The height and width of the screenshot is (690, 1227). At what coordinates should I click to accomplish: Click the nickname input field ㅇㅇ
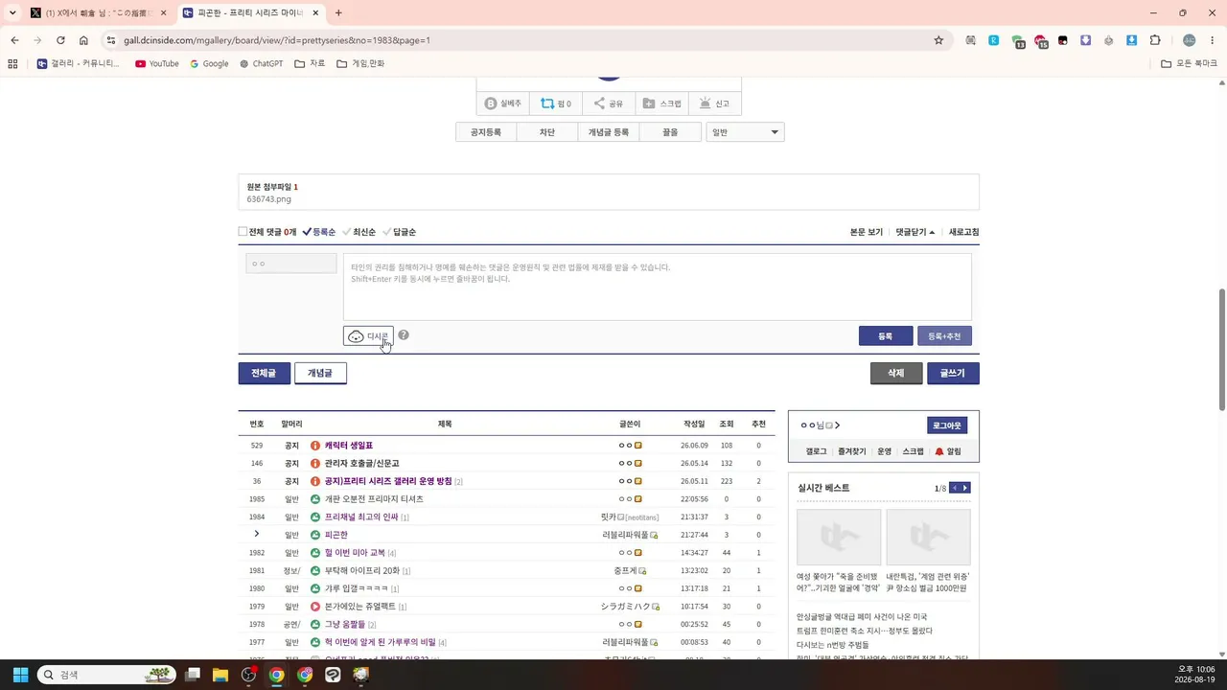pos(291,264)
